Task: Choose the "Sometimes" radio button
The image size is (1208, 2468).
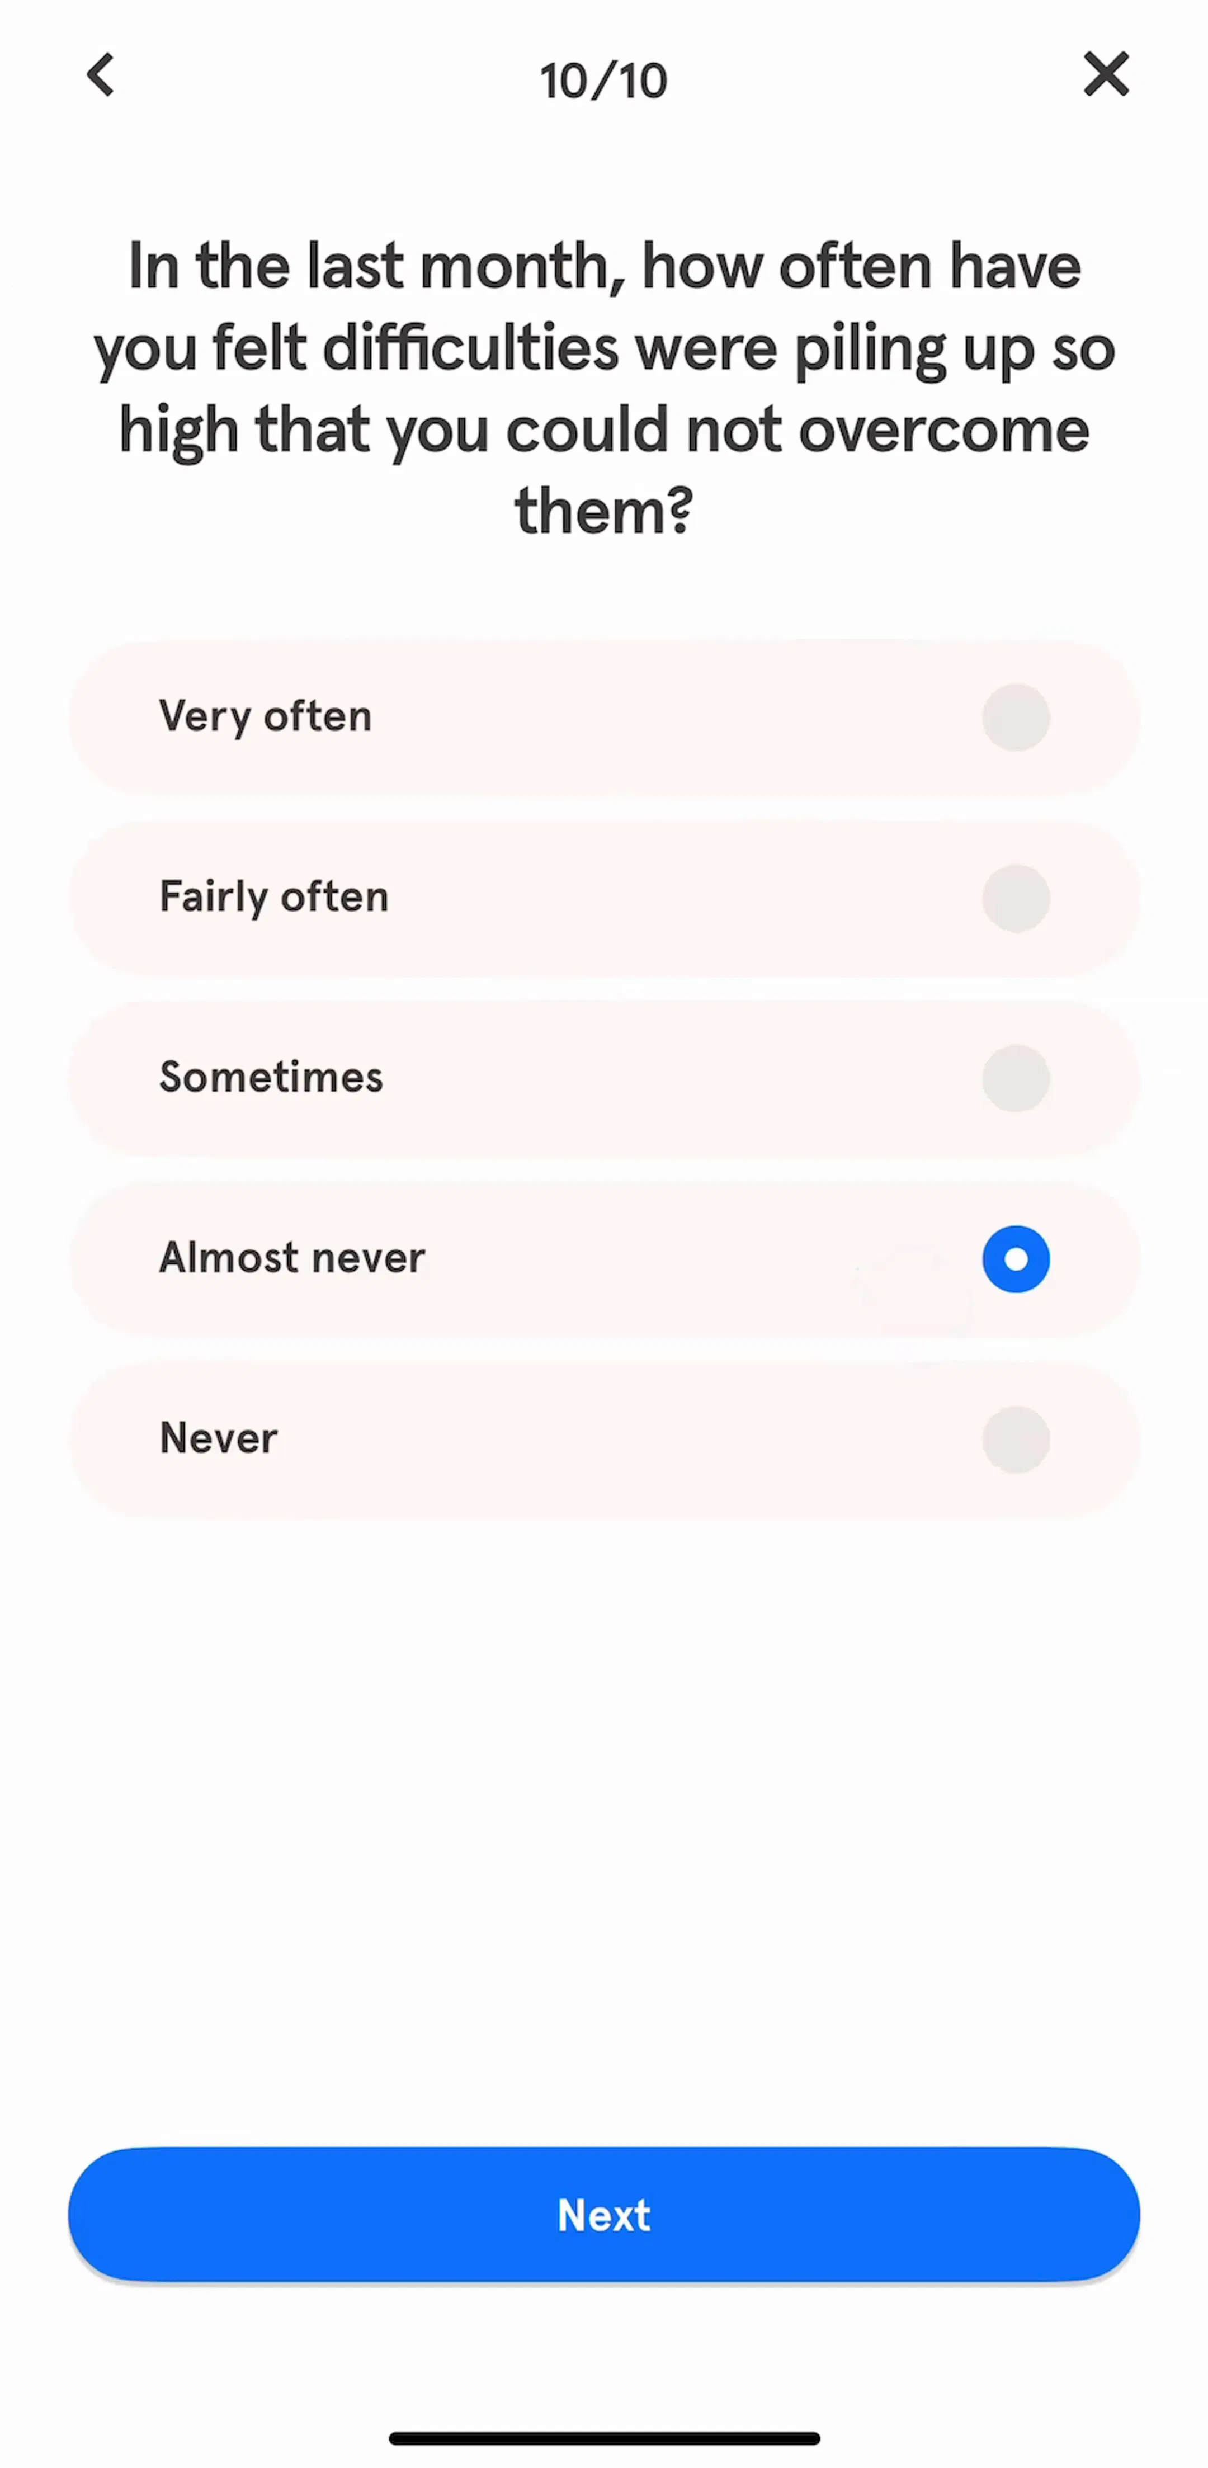Action: [x=1016, y=1078]
